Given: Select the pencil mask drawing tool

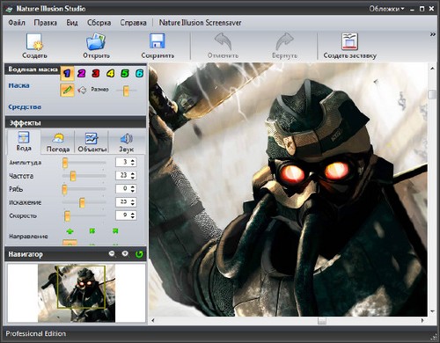Looking at the screenshot, I should coord(67,90).
